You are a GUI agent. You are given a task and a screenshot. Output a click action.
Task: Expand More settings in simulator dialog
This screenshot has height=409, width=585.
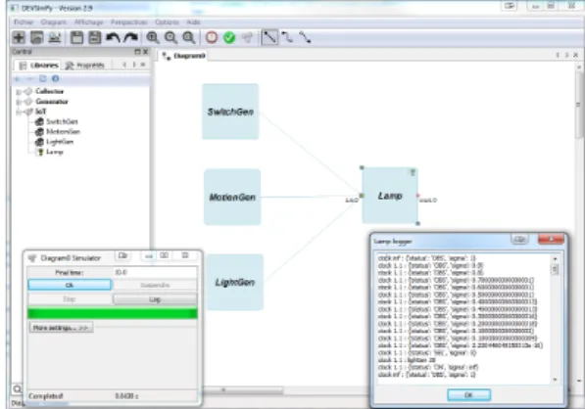(x=61, y=328)
